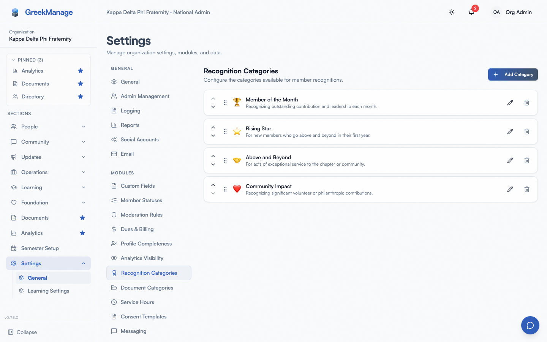Move Community Impact up one position
Viewport: 547px width, 342px height.
coord(213,185)
